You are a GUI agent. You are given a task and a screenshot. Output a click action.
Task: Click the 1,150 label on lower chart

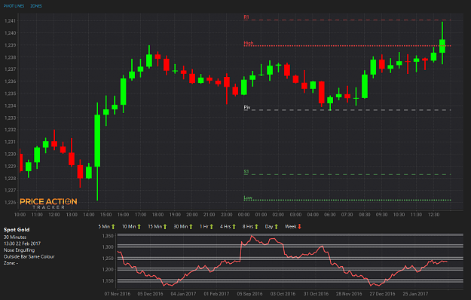(108, 281)
